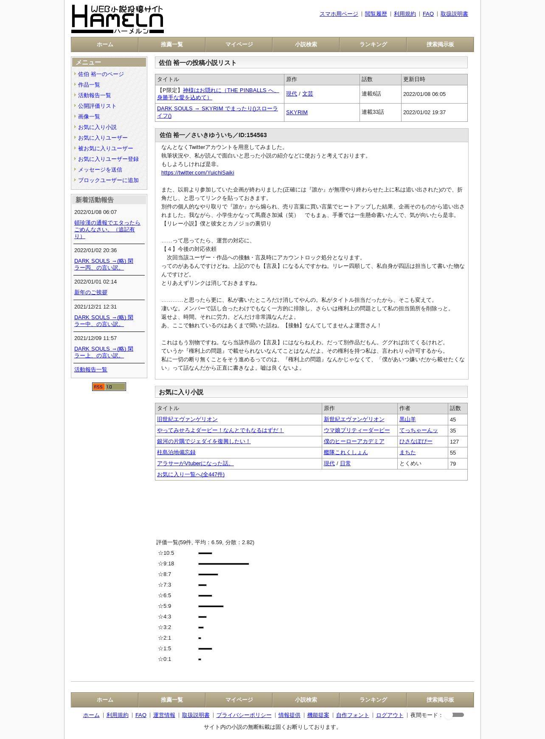The image size is (545, 739).
Task: Open author てっちゃーんッ's page
Action: pos(419,430)
